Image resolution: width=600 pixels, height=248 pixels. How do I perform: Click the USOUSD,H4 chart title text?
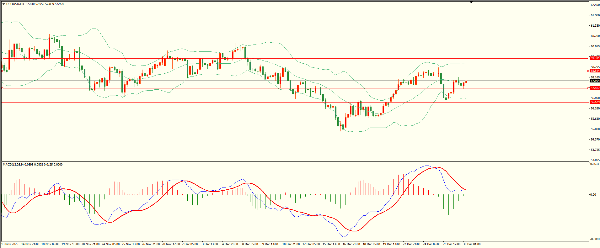(x=15, y=4)
